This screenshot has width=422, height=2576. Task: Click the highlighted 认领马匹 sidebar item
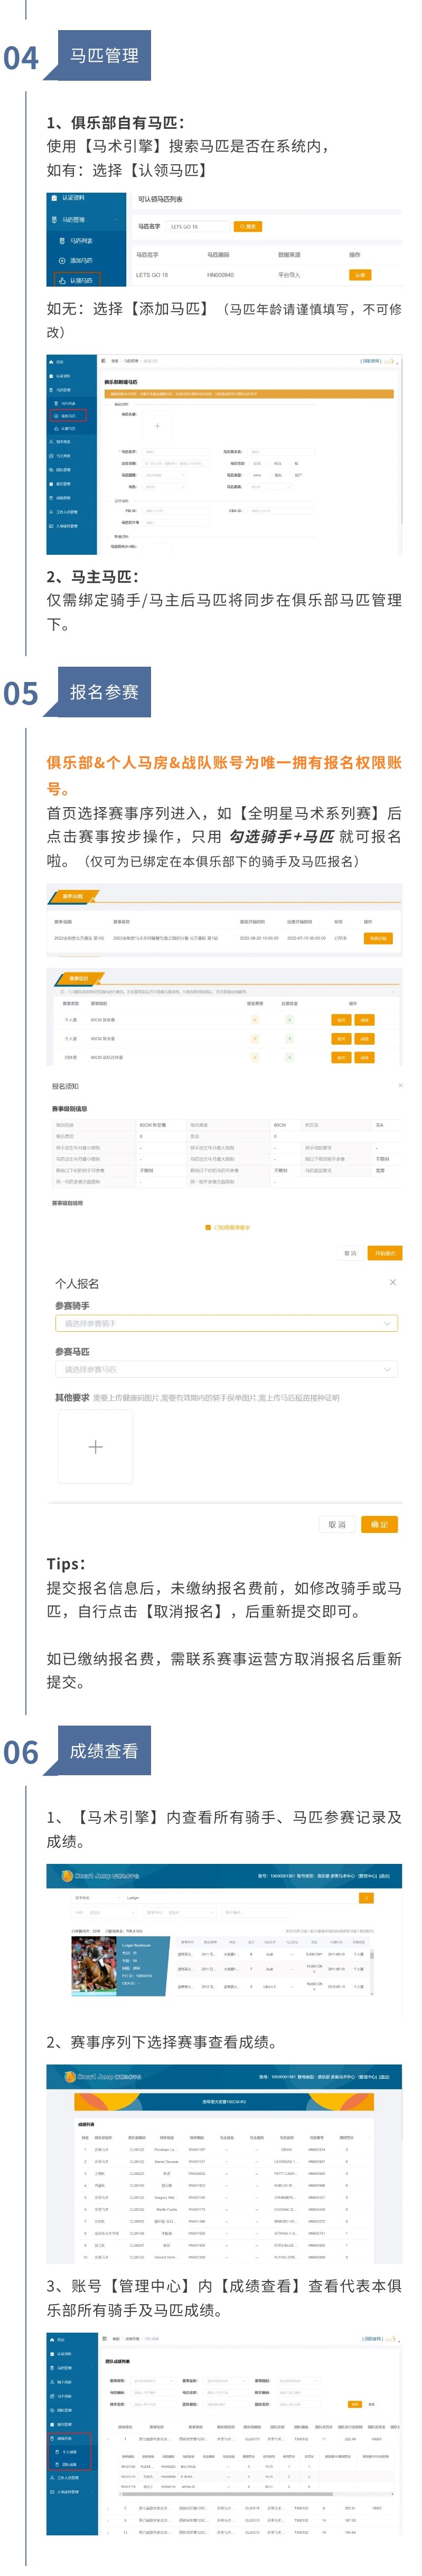79,281
